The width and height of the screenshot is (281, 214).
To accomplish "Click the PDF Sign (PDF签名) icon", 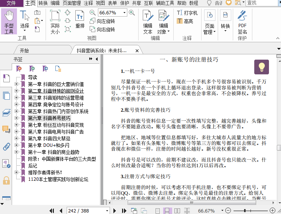I will click(242, 22).
